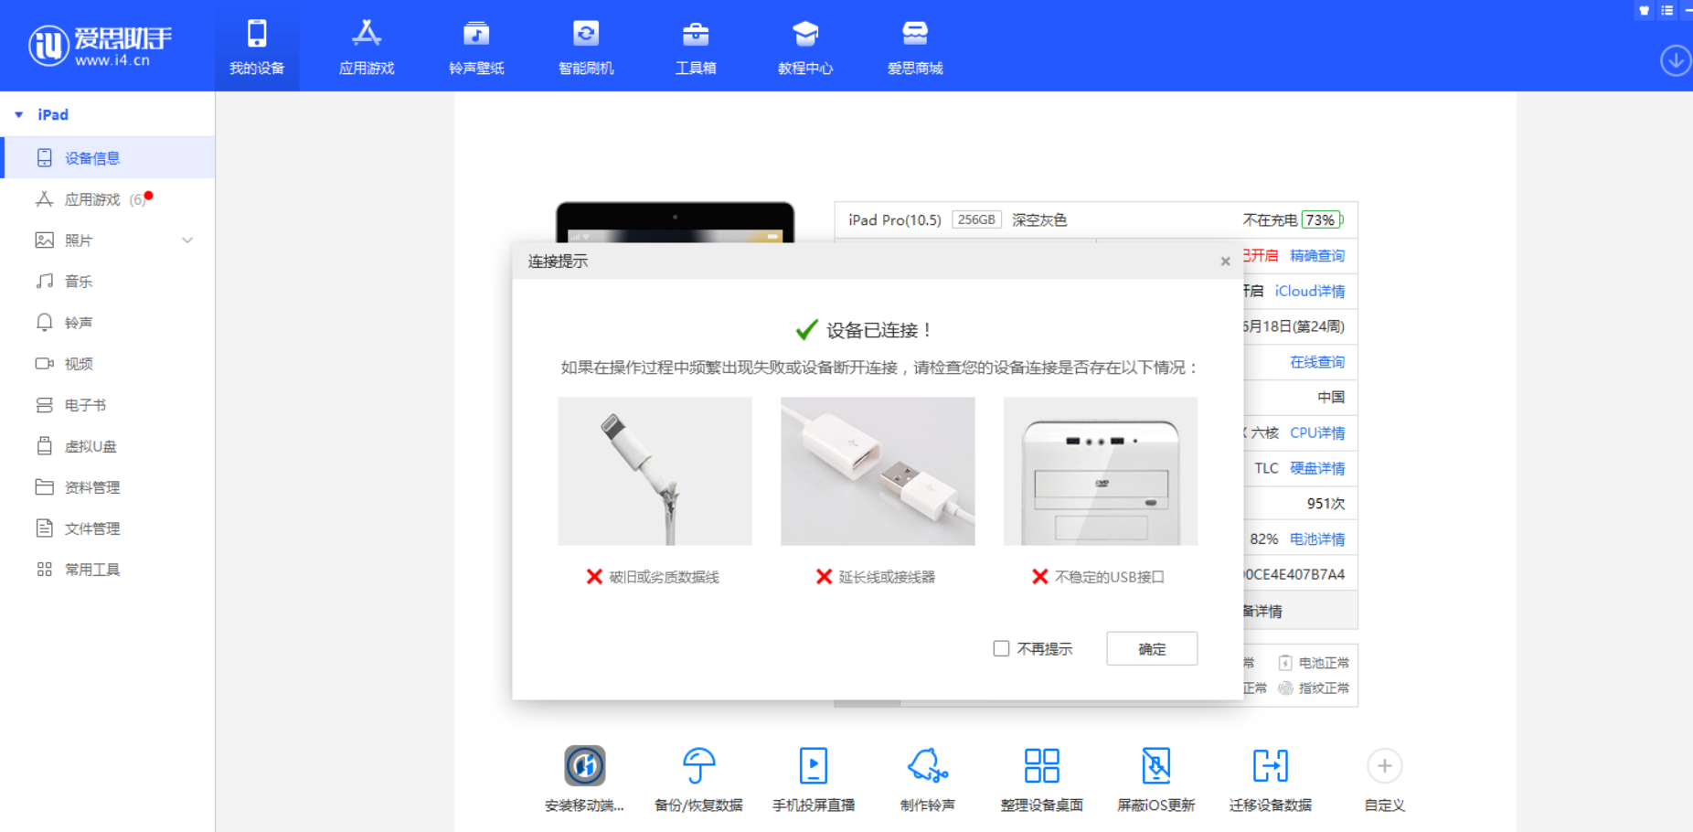Open the 应用游戏 top tab
The height and width of the screenshot is (832, 1693).
pos(367,47)
